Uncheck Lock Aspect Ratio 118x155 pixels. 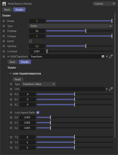(x=38, y=112)
